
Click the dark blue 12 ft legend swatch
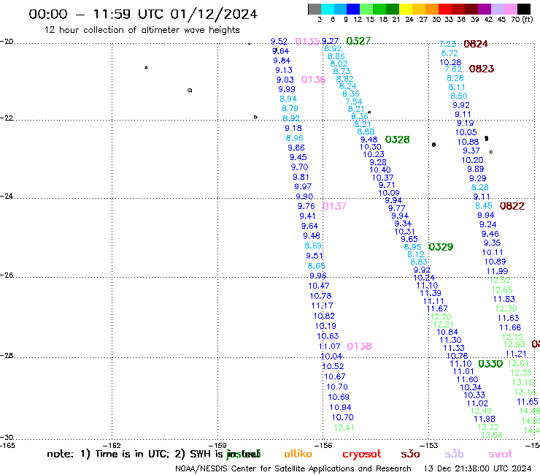pos(353,9)
